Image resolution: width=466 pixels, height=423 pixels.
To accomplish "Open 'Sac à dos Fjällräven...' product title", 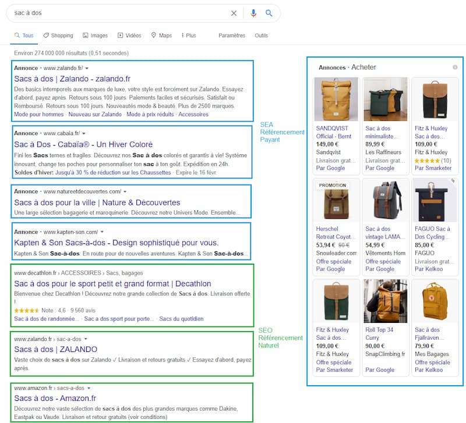I will pos(429,333).
